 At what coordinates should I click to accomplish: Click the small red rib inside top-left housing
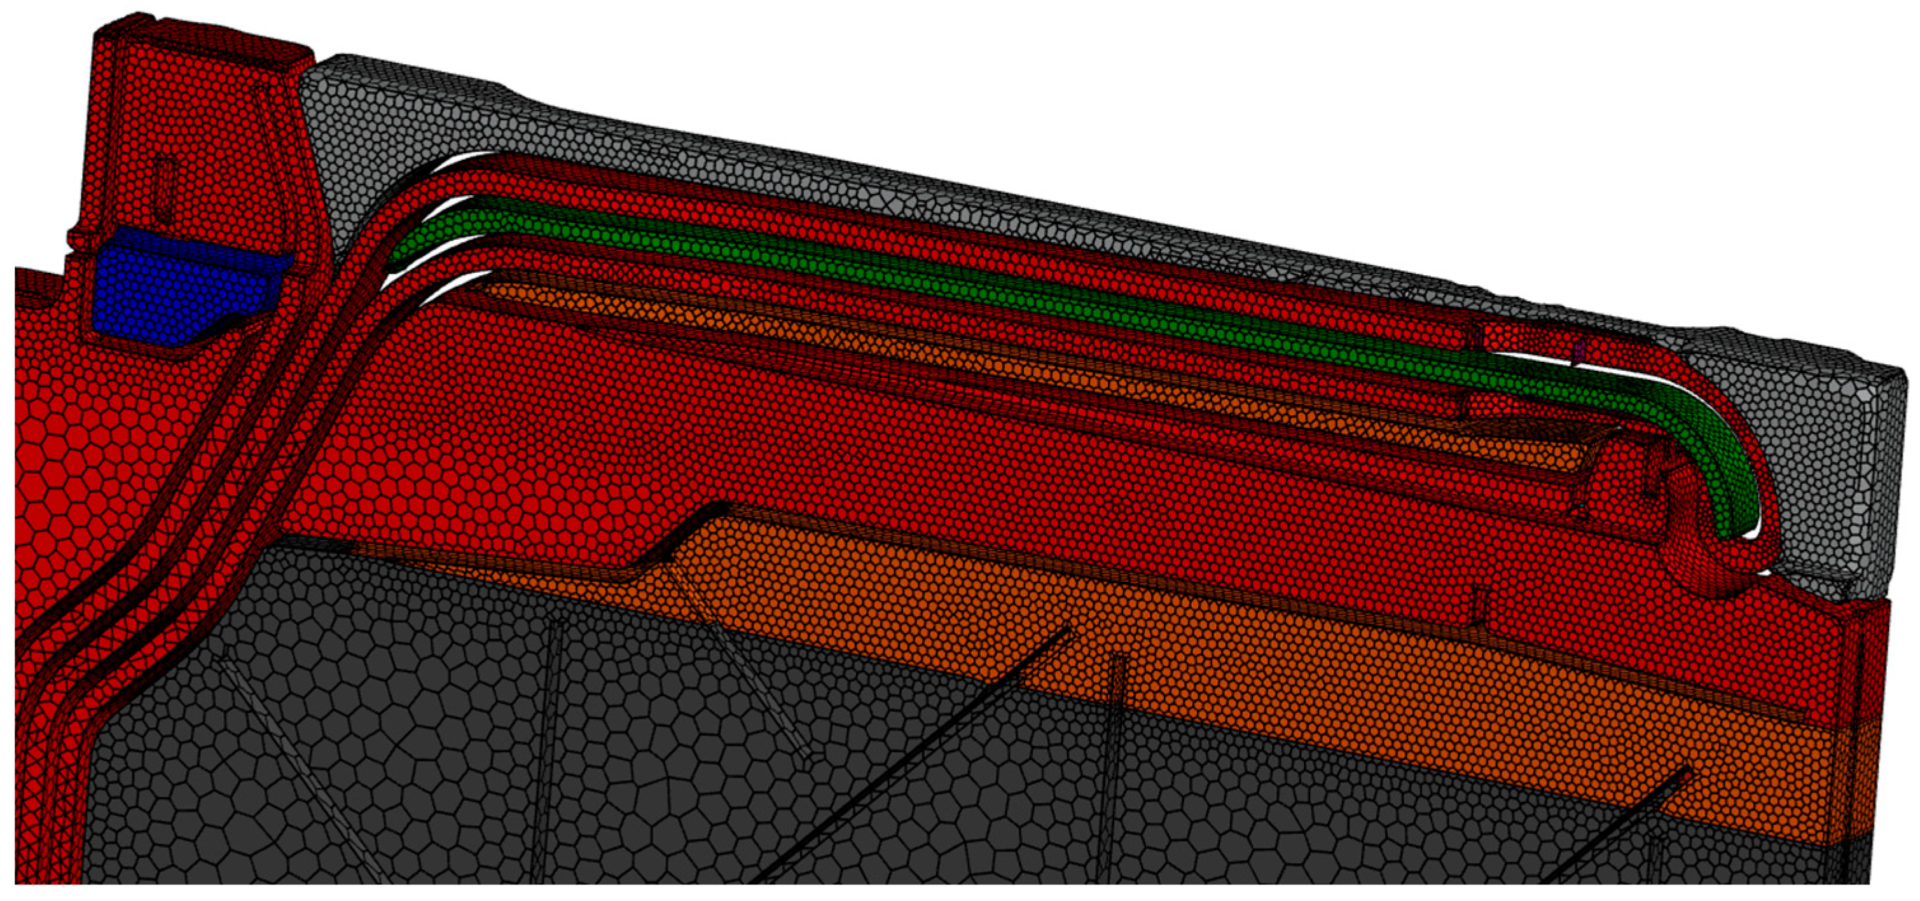[165, 190]
